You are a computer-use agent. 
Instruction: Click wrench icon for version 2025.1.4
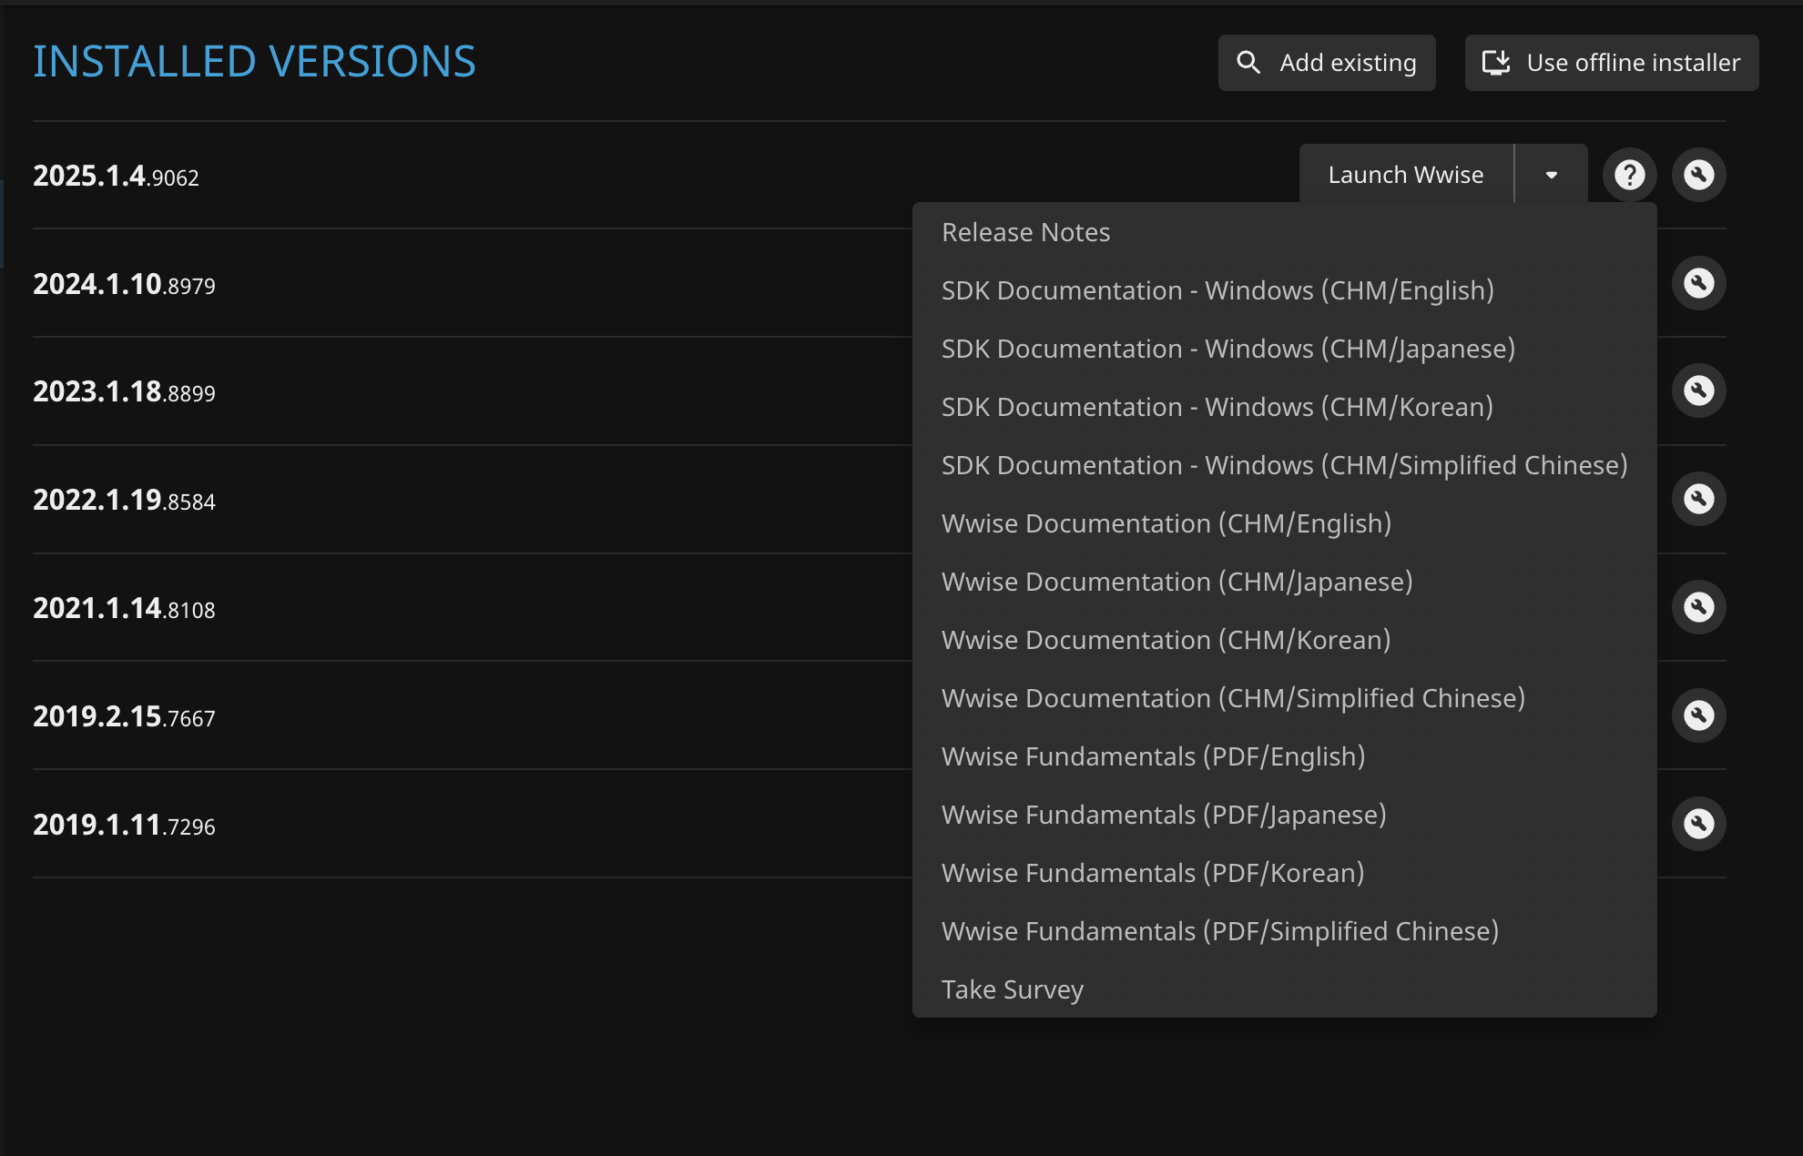pos(1698,175)
